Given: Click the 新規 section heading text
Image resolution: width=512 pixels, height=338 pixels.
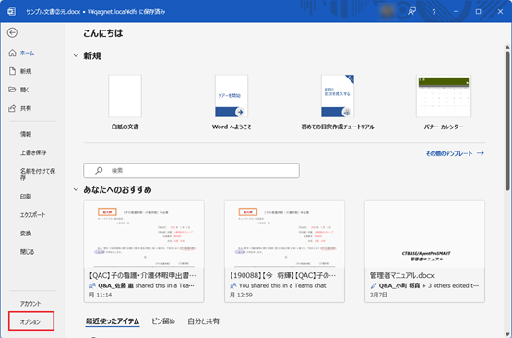Looking at the screenshot, I should pos(92,56).
